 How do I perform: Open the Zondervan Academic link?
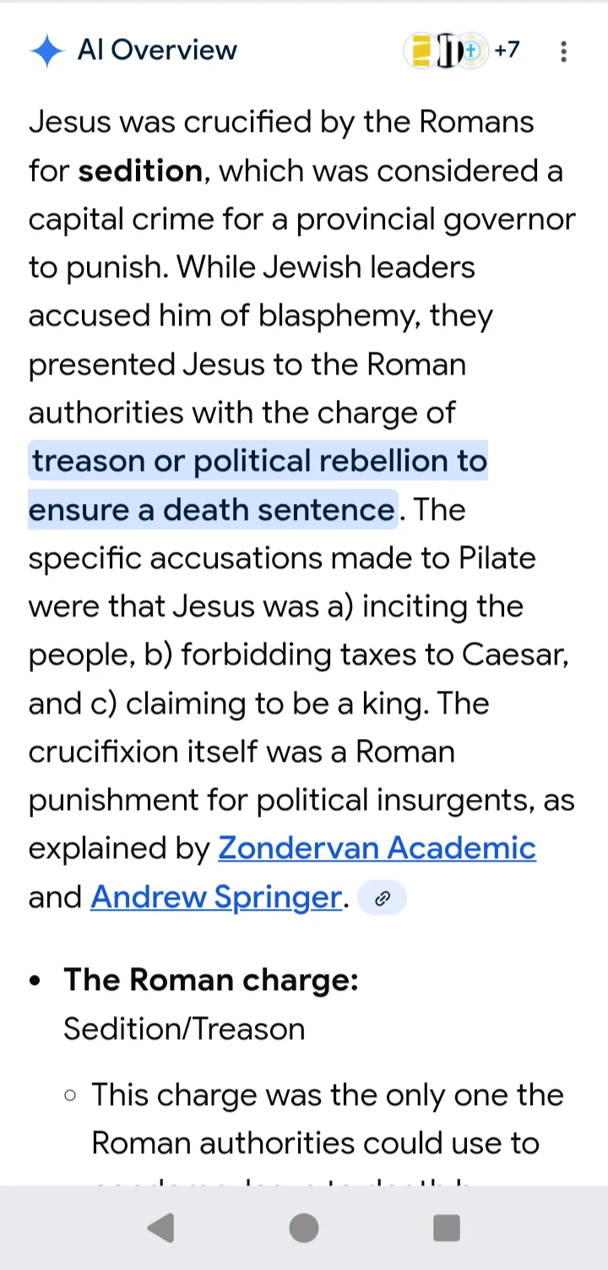[377, 848]
